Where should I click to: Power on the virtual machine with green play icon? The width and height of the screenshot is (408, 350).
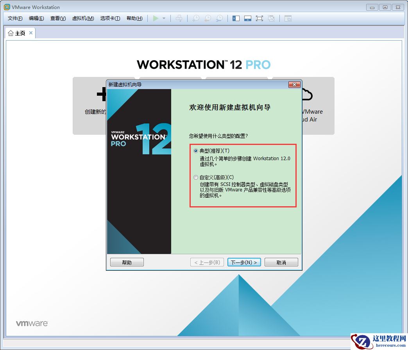[x=155, y=18]
